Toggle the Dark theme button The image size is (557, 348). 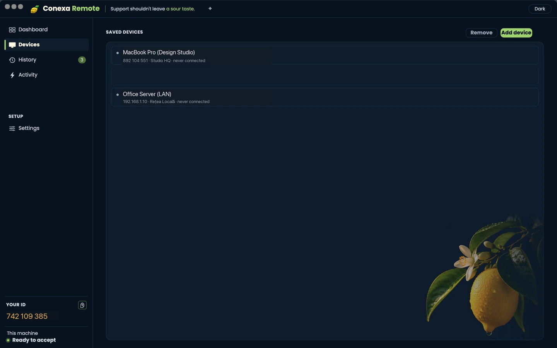pos(540,9)
